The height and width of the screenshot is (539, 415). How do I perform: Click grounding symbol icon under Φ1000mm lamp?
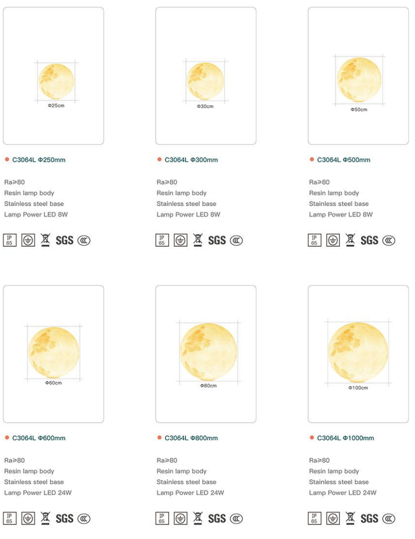(332, 519)
